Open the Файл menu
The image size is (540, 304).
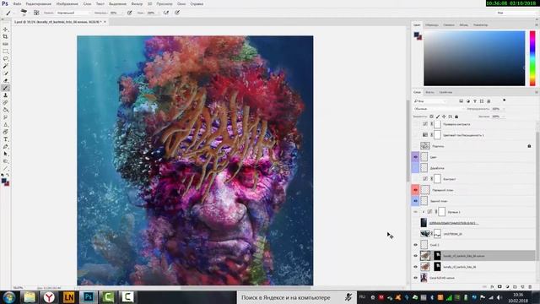(17, 3)
